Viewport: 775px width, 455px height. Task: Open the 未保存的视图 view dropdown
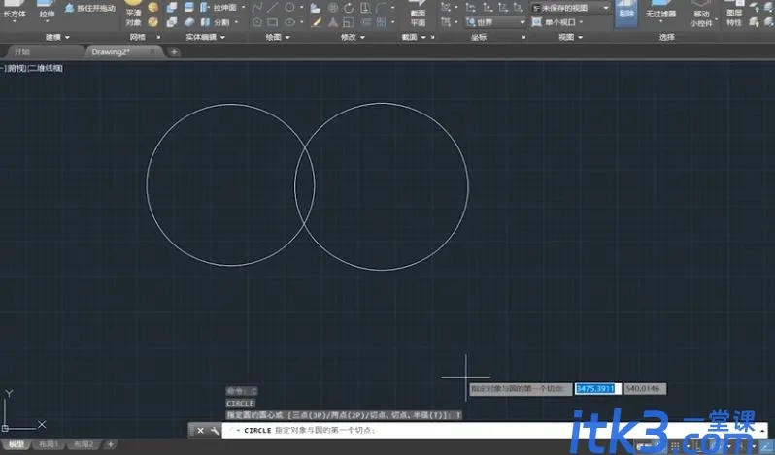coord(570,8)
